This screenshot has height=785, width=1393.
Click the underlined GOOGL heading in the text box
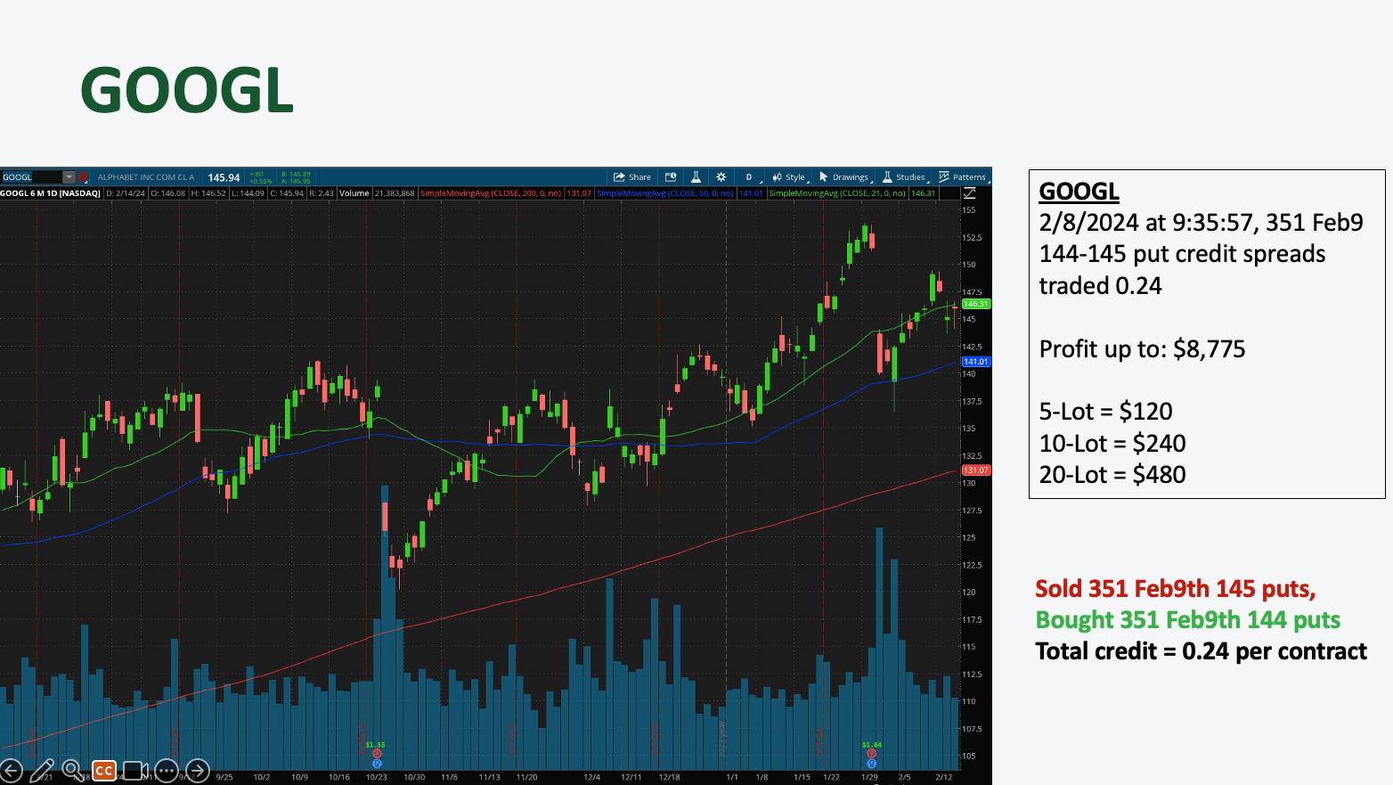tap(1079, 192)
